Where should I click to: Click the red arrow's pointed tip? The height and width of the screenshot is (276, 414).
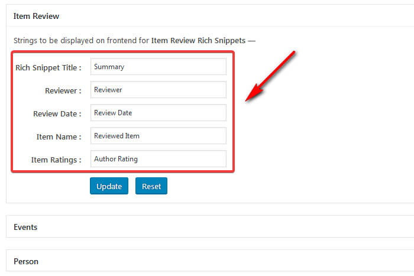(x=247, y=99)
